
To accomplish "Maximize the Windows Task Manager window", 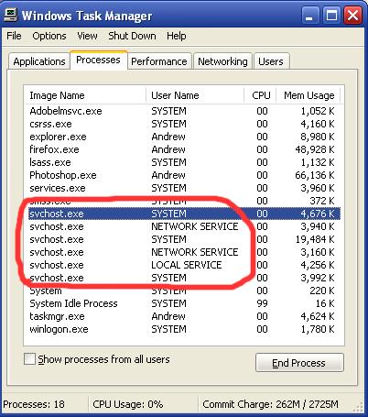I will point(331,16).
